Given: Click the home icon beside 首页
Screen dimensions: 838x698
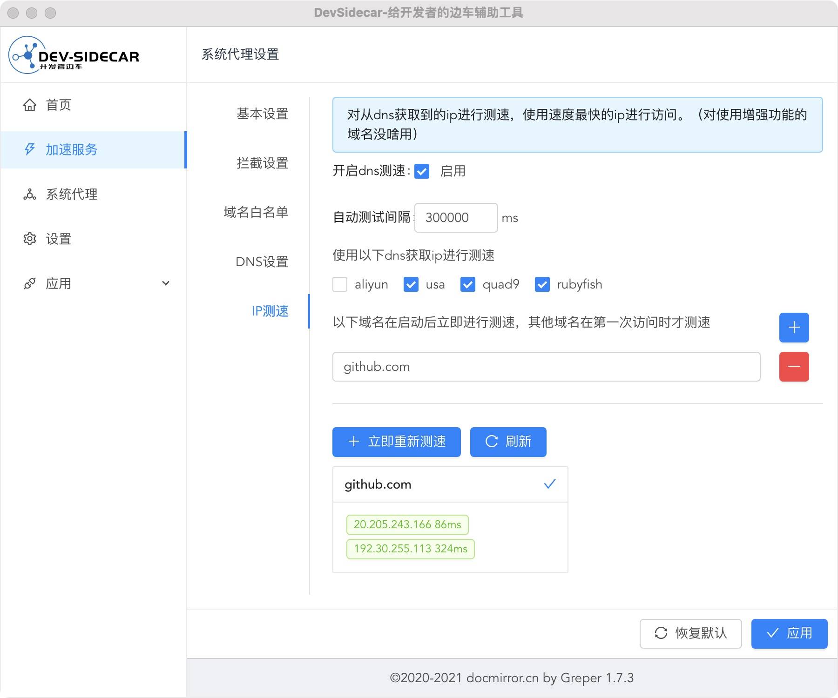Looking at the screenshot, I should pos(30,105).
